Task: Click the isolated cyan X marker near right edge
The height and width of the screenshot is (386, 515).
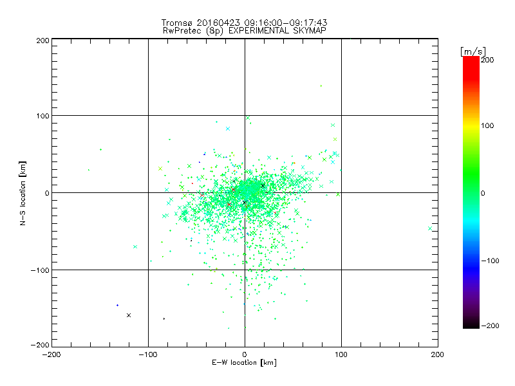Action: 430,228
